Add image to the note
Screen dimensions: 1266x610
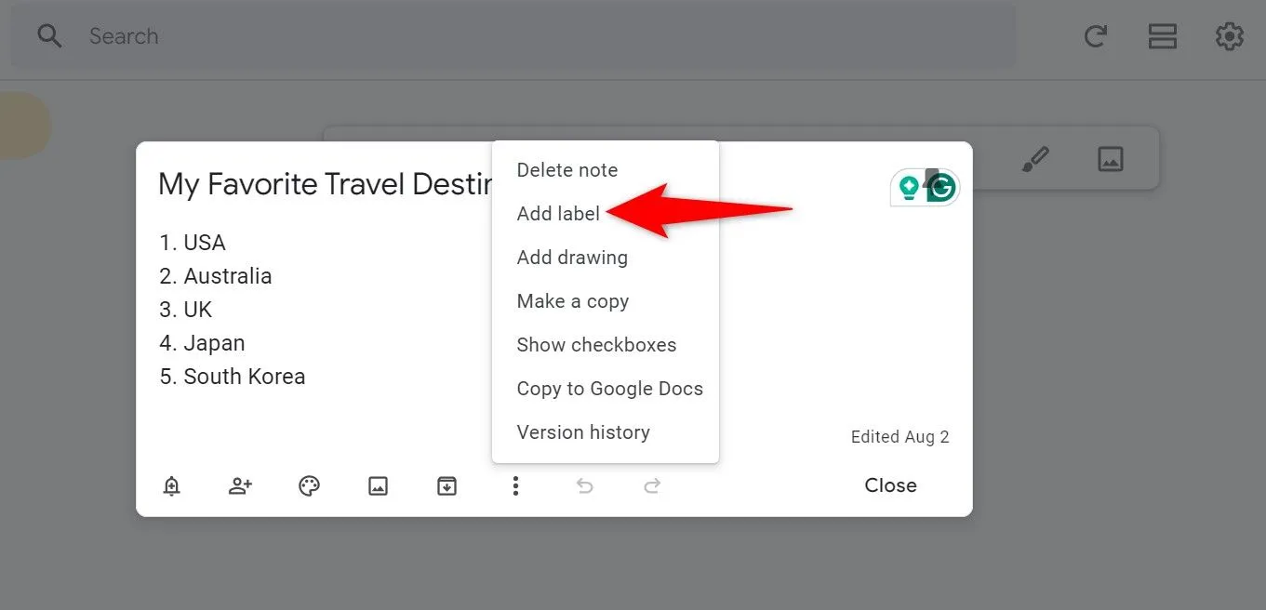click(x=378, y=485)
